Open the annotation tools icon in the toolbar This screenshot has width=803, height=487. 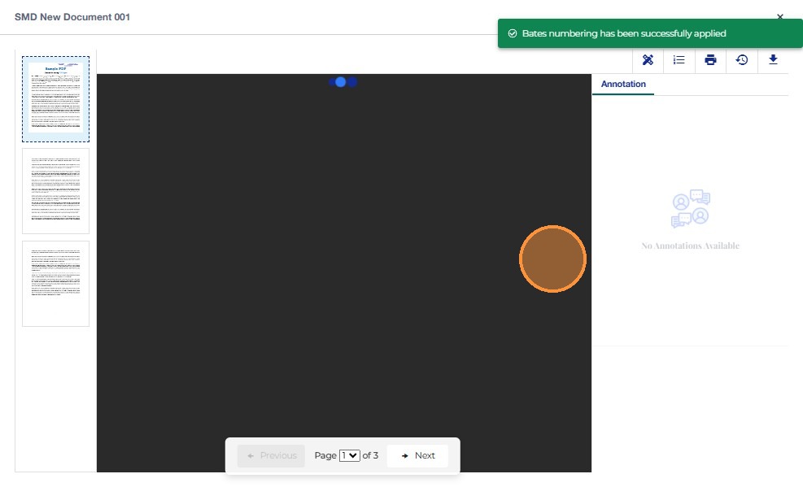point(648,60)
